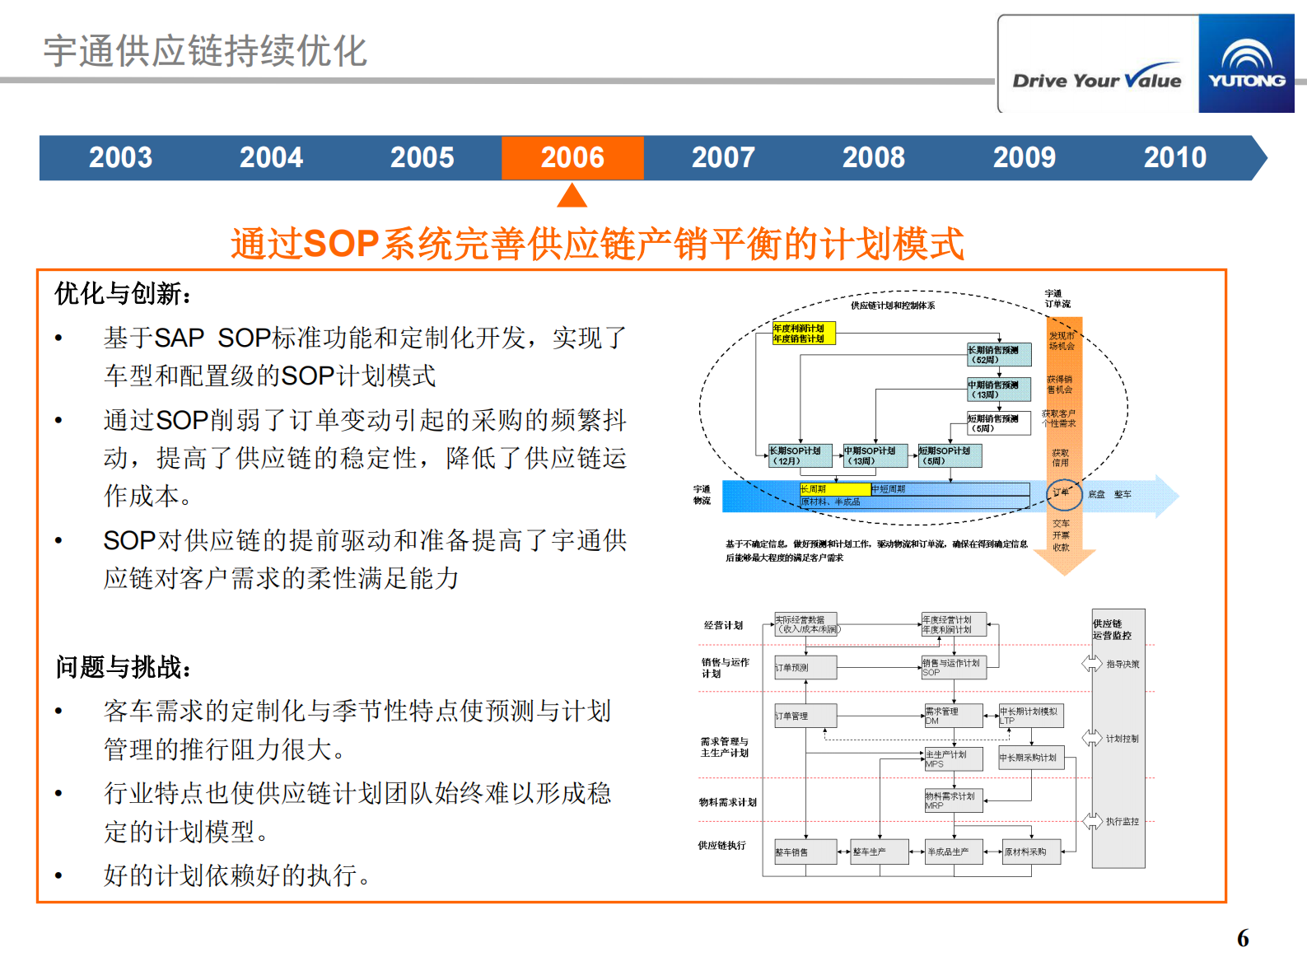Viewport: 1307px width, 980px height.
Task: Click the heading 问题与挑战
Action: click(124, 666)
